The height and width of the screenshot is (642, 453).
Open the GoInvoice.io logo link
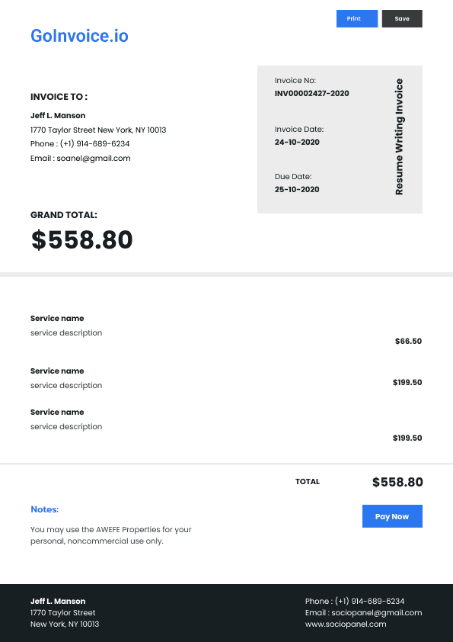point(79,36)
